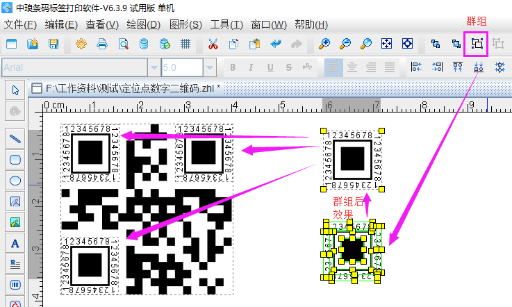
Task: Select the Text tool with letter A
Action: (x=15, y=244)
